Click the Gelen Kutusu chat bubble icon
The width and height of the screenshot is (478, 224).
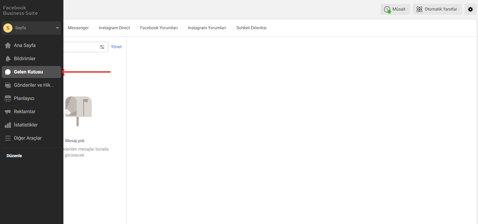(8, 72)
